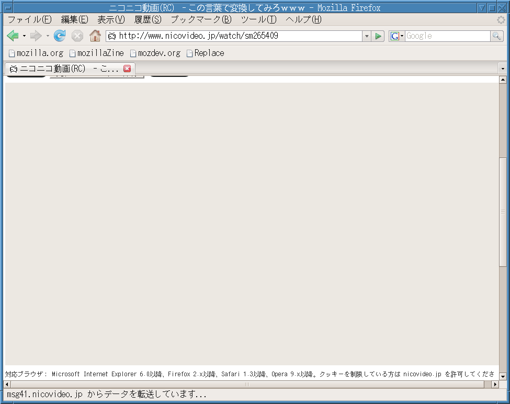Viewport: 510px width, 404px height.
Task: Open the ツール(T) menu
Action: pos(258,20)
